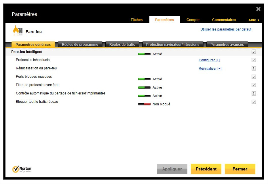268x184 pixels.
Task: Click Utiliser les paramètres par défaut link
Action: pos(225,29)
